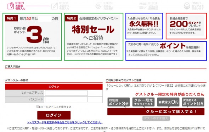Focus the パスワード input field
Viewport: 209px width, 132px height.
(66, 100)
